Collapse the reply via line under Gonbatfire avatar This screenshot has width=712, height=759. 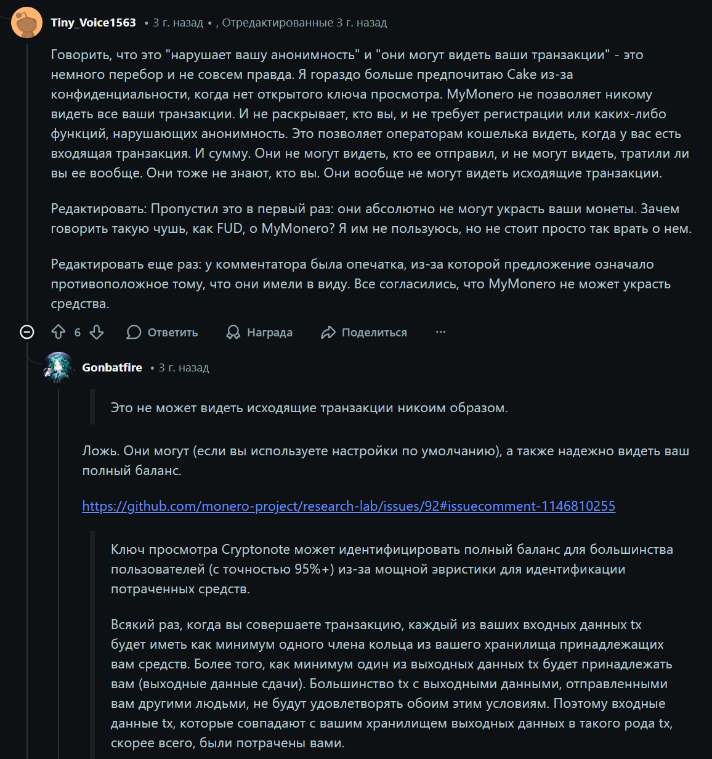59,554
